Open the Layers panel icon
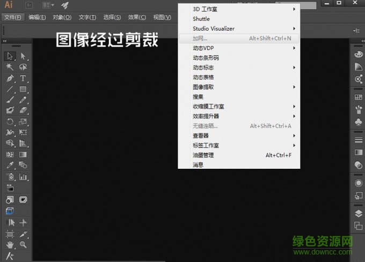 pyautogui.click(x=359, y=213)
